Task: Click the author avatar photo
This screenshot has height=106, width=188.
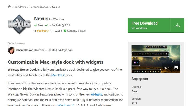Action: point(11,50)
